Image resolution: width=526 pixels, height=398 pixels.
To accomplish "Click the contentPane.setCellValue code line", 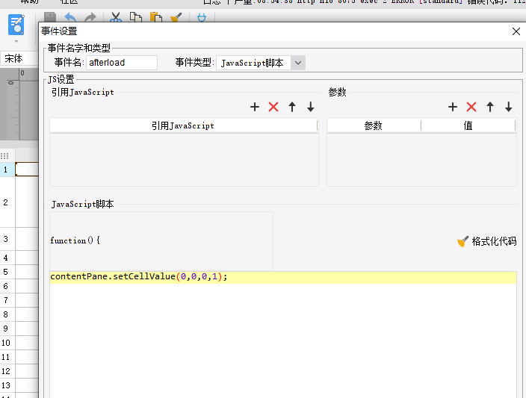I will pos(282,277).
